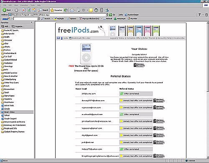The image size is (209, 163).
Task: Click the MSN logo on MSN toolbar
Action: (x=5, y=18)
